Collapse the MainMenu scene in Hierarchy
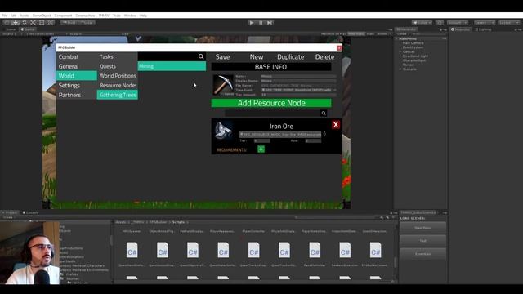 (x=397, y=38)
